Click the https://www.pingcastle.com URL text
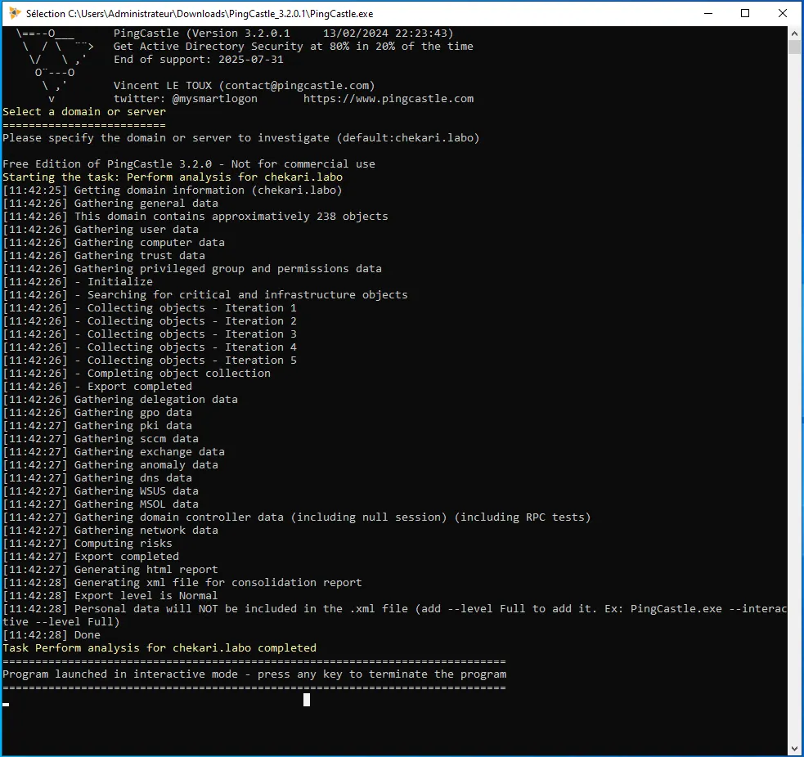The width and height of the screenshot is (804, 757). coord(388,99)
